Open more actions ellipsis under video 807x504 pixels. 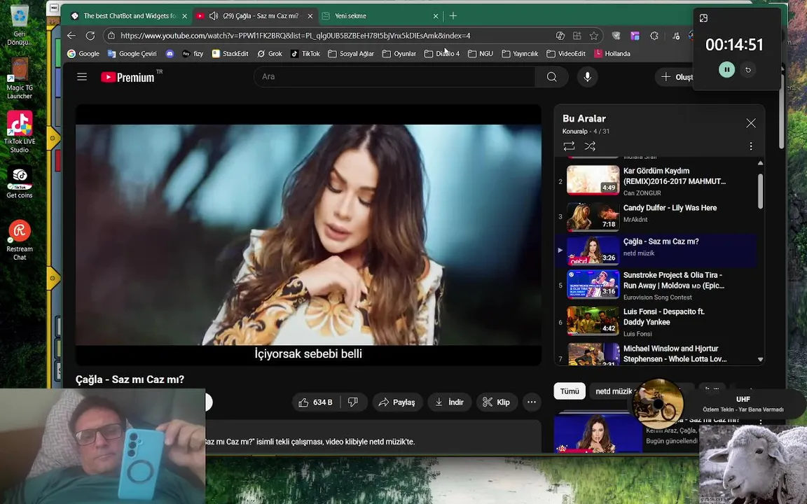tap(532, 402)
